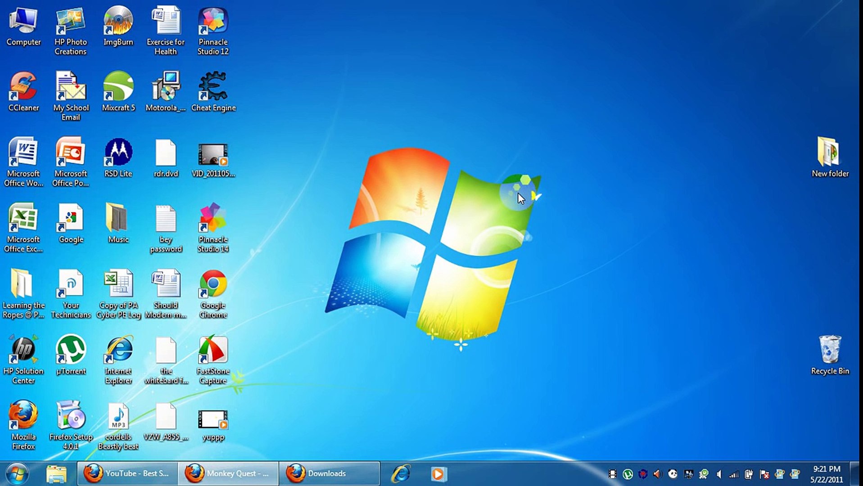
Task: Open Cheat Engine shortcut
Action: [x=213, y=92]
